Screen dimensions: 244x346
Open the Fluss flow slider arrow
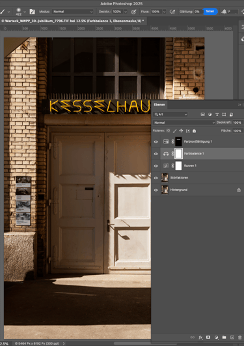(x=165, y=12)
